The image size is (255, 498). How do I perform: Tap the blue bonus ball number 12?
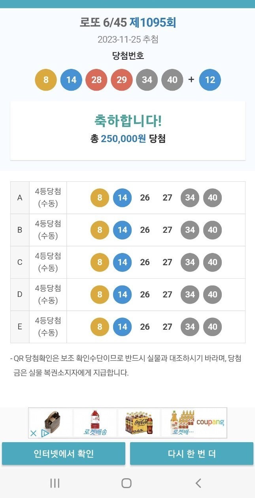pyautogui.click(x=210, y=80)
